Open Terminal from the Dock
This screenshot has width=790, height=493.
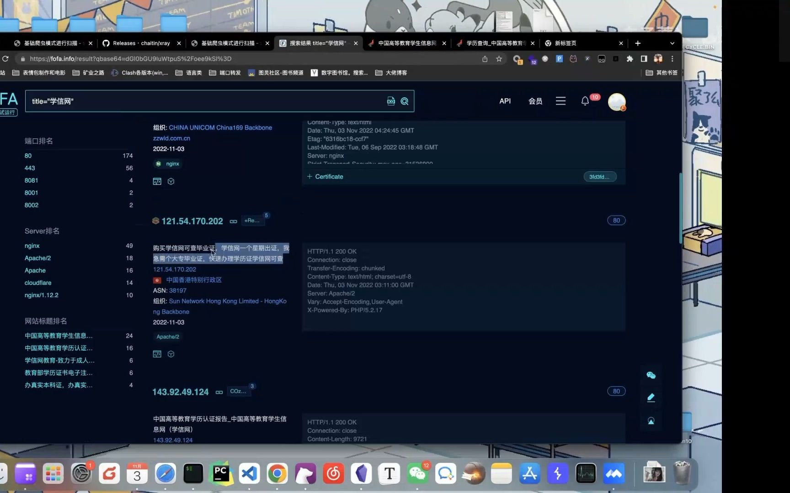tap(193, 474)
